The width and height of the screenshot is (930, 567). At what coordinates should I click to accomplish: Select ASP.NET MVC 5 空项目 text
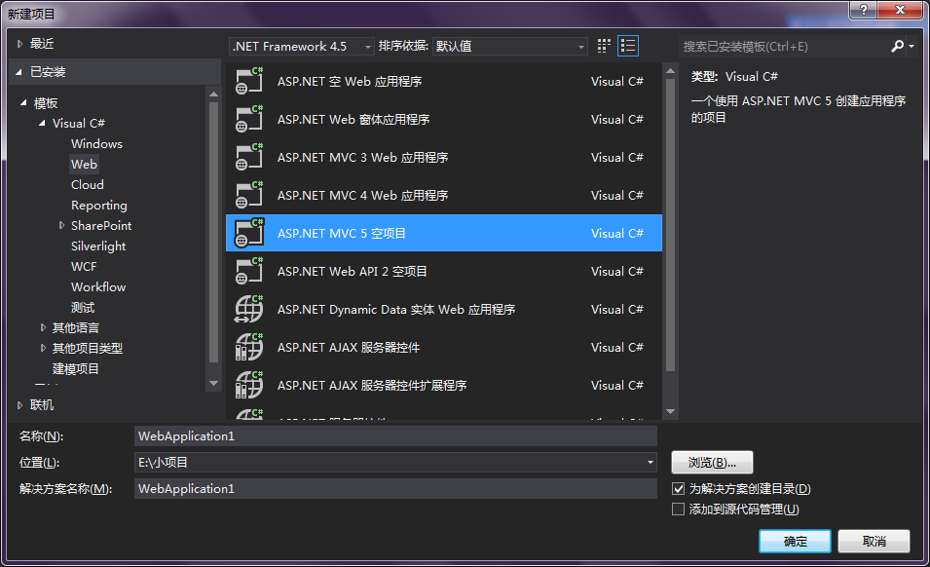click(x=341, y=234)
